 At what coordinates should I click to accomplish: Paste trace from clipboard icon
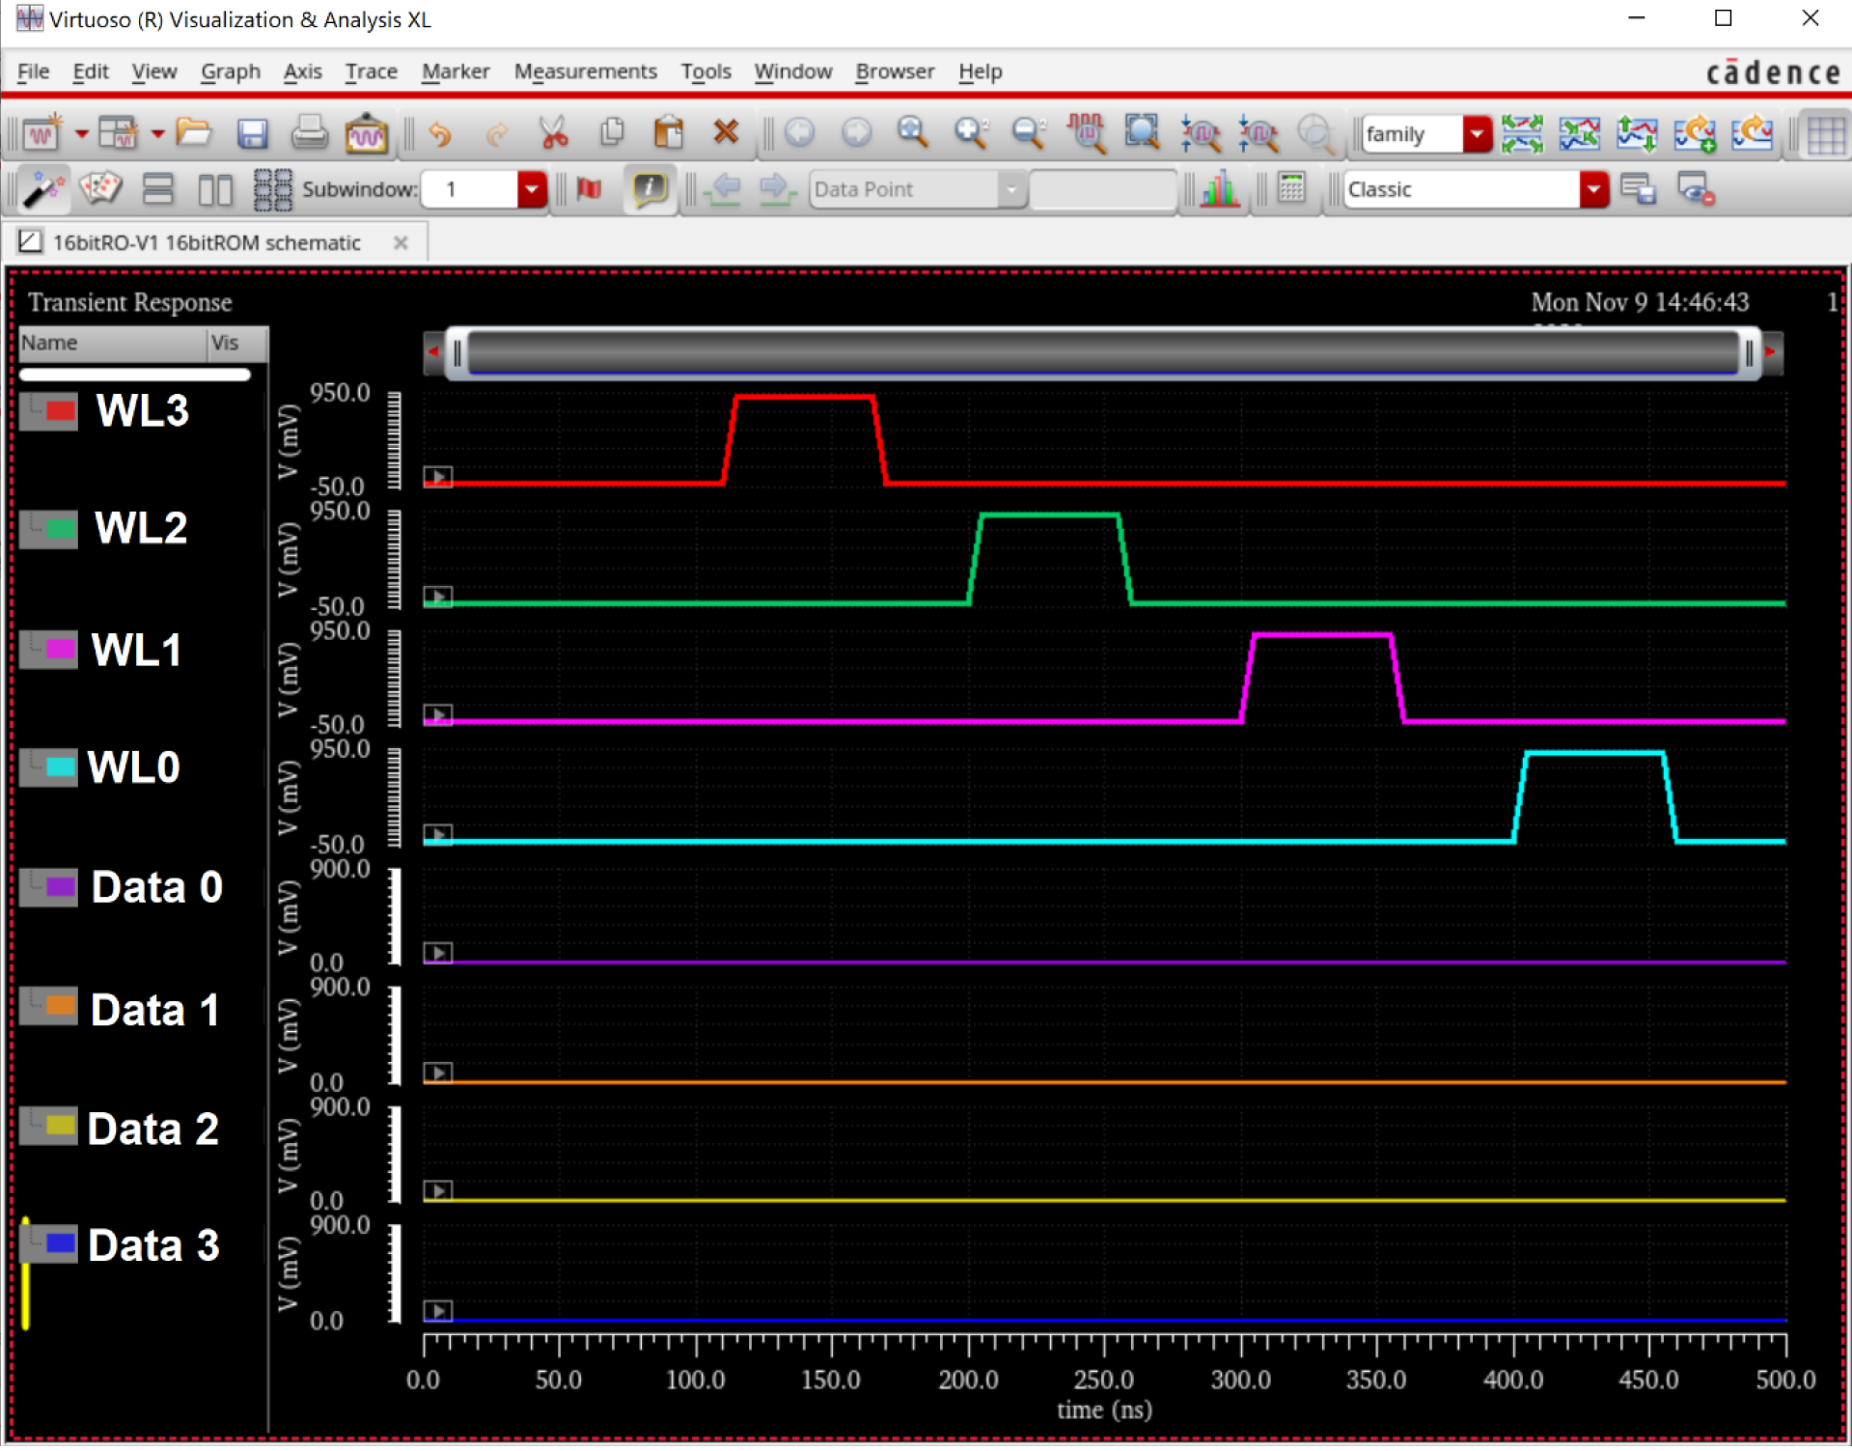click(668, 132)
